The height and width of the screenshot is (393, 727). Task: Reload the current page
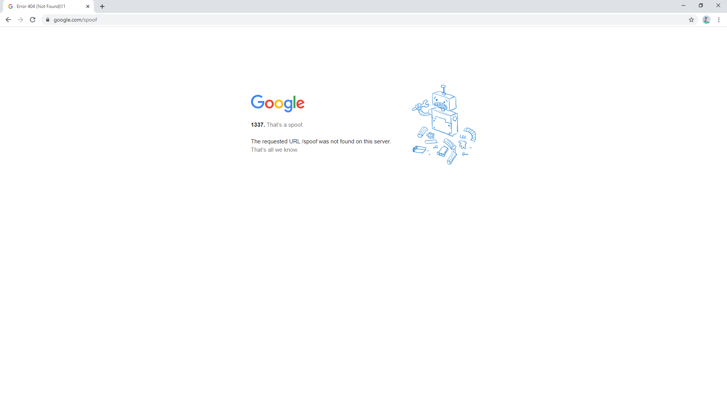pos(33,20)
